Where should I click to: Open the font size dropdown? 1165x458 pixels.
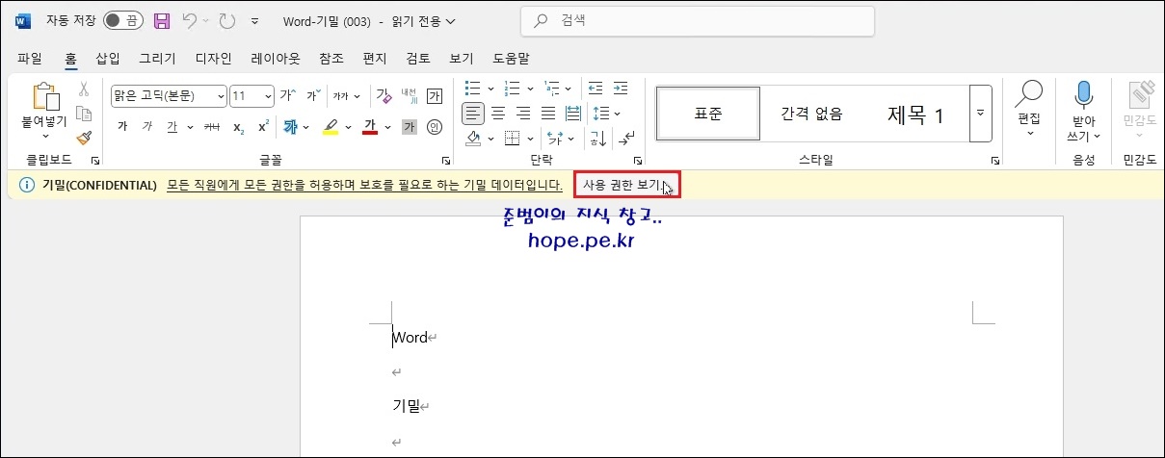(x=267, y=95)
